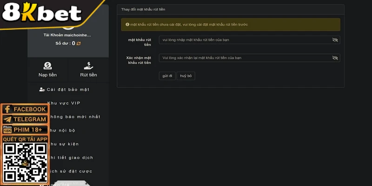Toggle visibility of the confirm password field
This screenshot has width=372, height=186.
pos(335,58)
